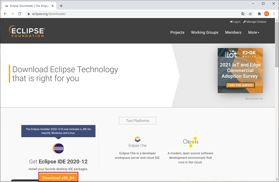Open the translate page icon
279x182 pixels.
pos(243,14)
